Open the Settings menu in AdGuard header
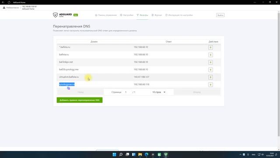The height and width of the screenshot is (158, 280). click(x=126, y=15)
